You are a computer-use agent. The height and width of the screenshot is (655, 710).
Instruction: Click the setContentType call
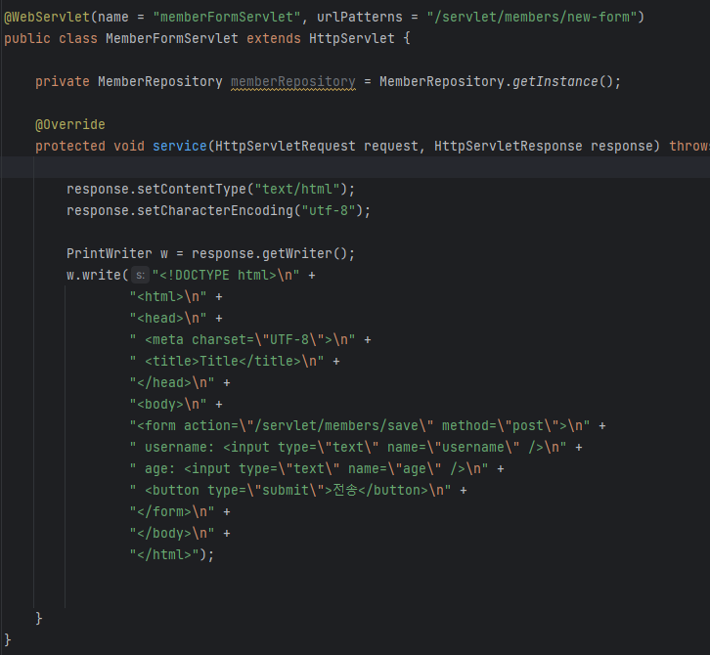tap(192, 190)
